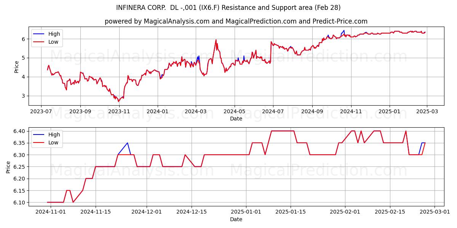Click the top chart price tick 4
Image resolution: width=457 pixels, height=228 pixels.
pyautogui.click(x=24, y=77)
